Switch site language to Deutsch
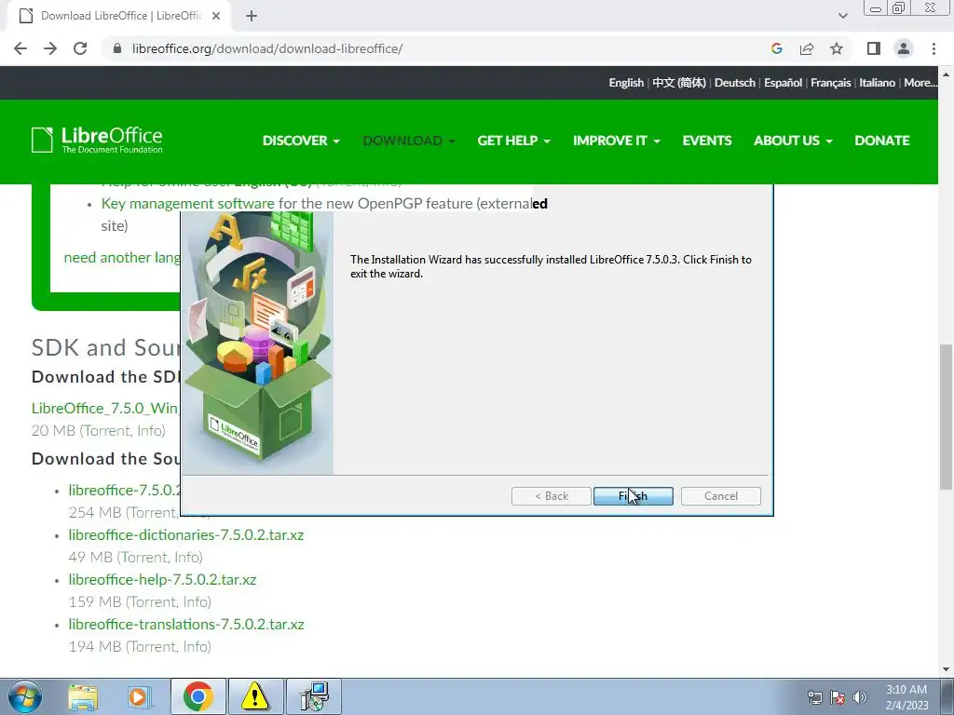 pos(734,83)
